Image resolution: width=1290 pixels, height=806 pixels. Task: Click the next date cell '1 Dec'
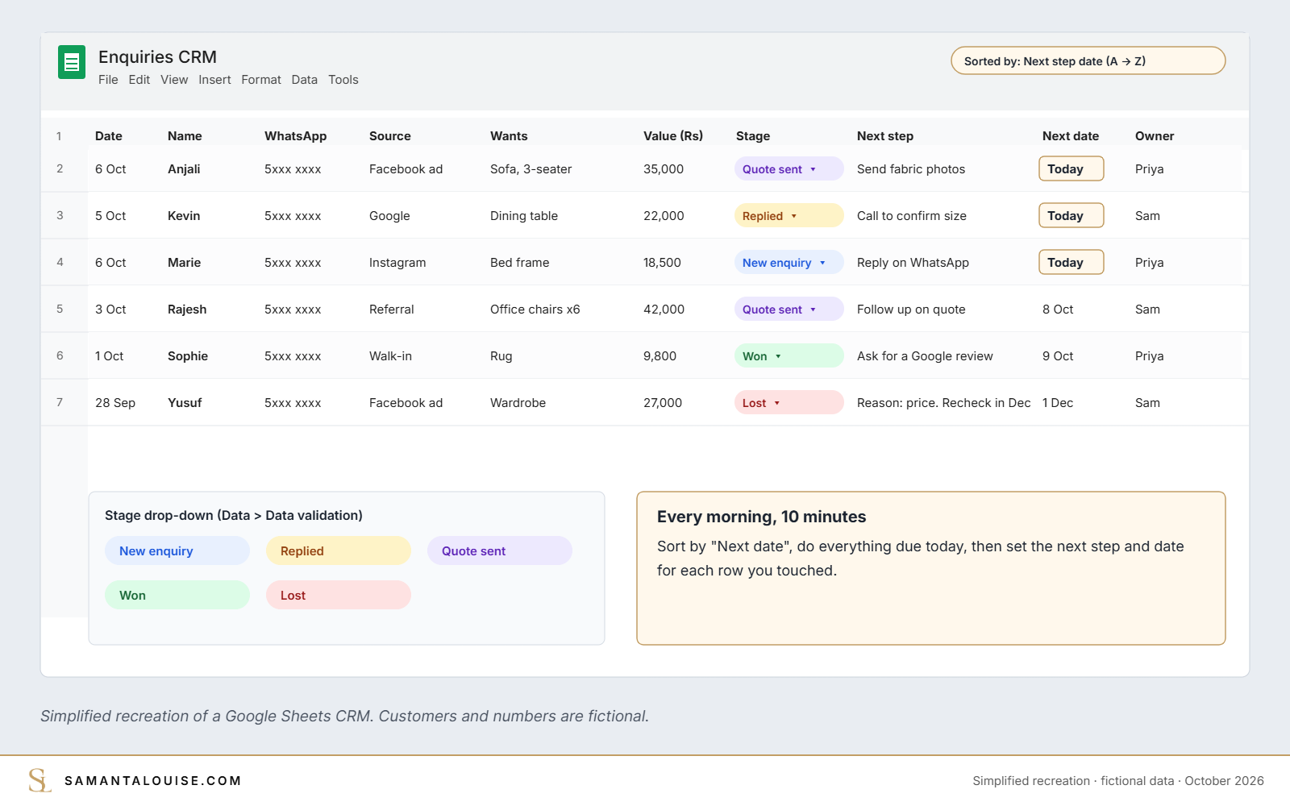[x=1058, y=403]
